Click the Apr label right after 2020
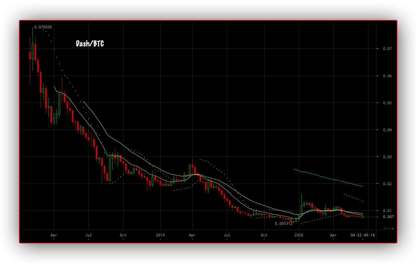The image size is (416, 266). click(333, 235)
